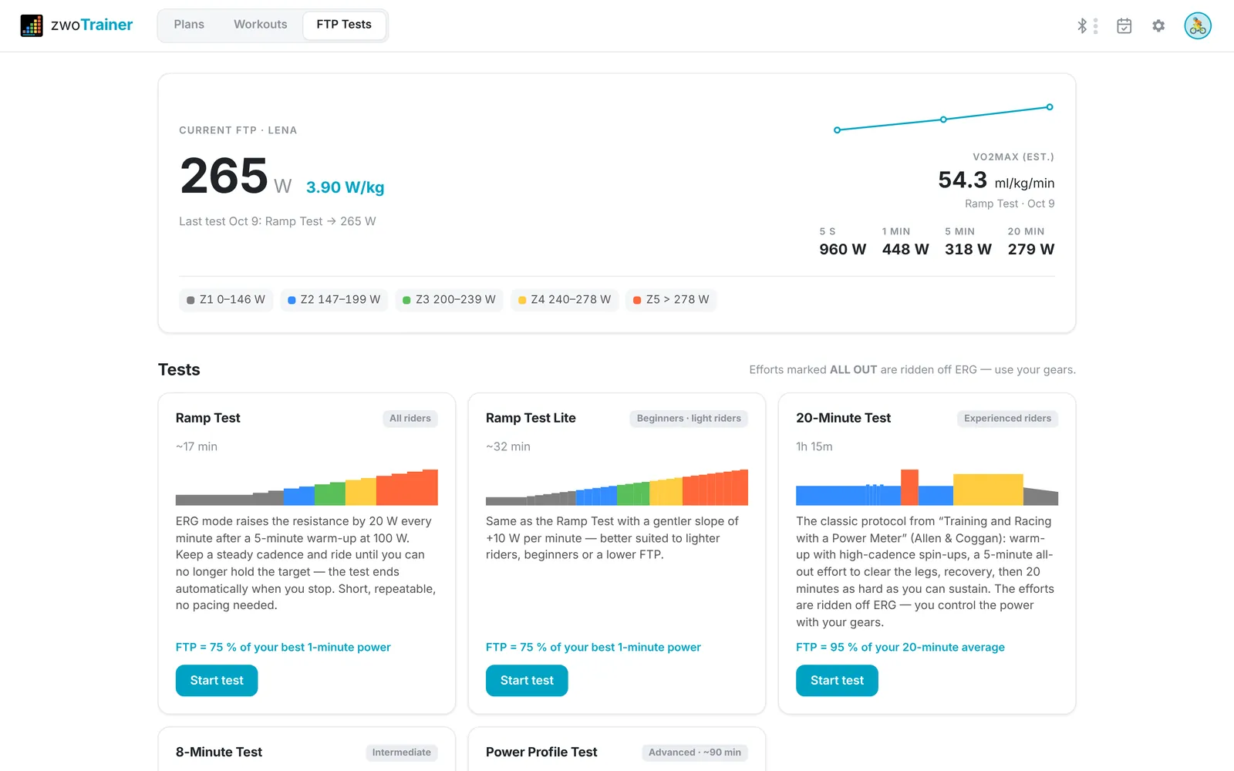This screenshot has height=771, width=1234.
Task: Click the 20-Minute Test profile graph
Action: click(927, 487)
